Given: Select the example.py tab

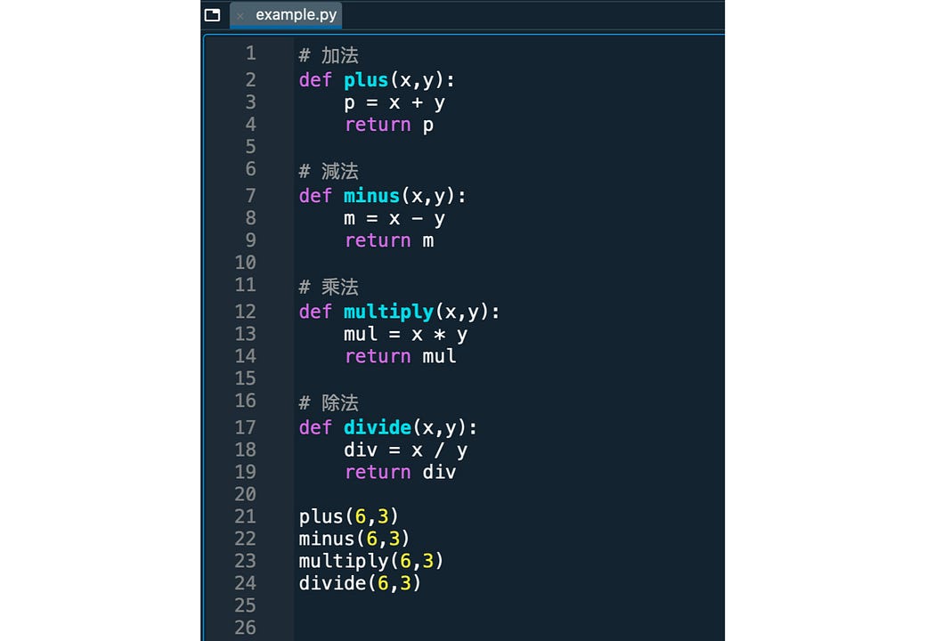Looking at the screenshot, I should pos(286,15).
